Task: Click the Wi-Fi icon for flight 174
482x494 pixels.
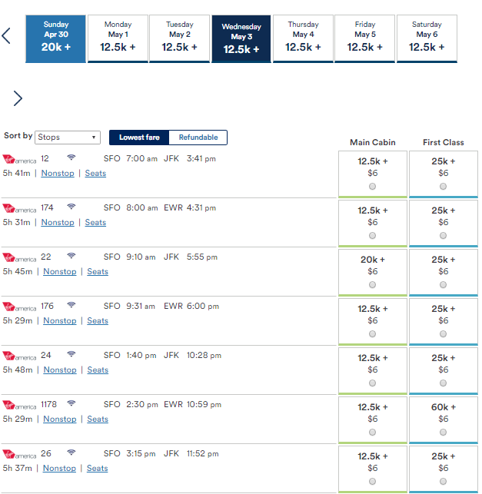Action: [x=71, y=207]
